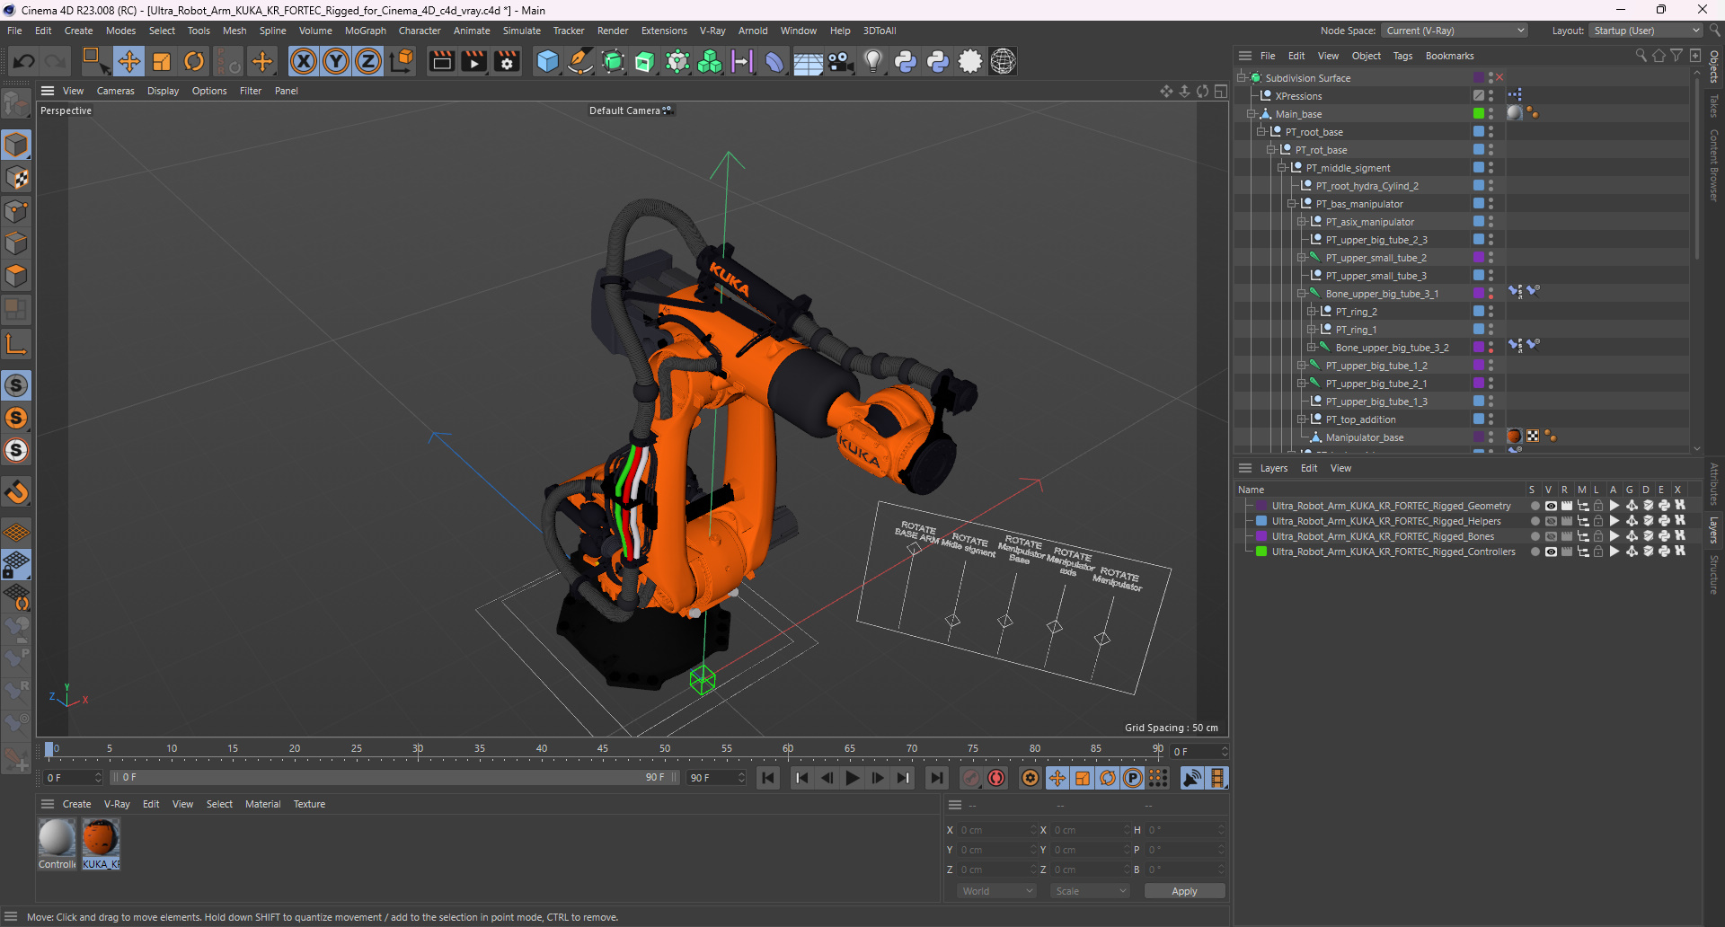Click the Apply button
1725x927 pixels.
1184,891
